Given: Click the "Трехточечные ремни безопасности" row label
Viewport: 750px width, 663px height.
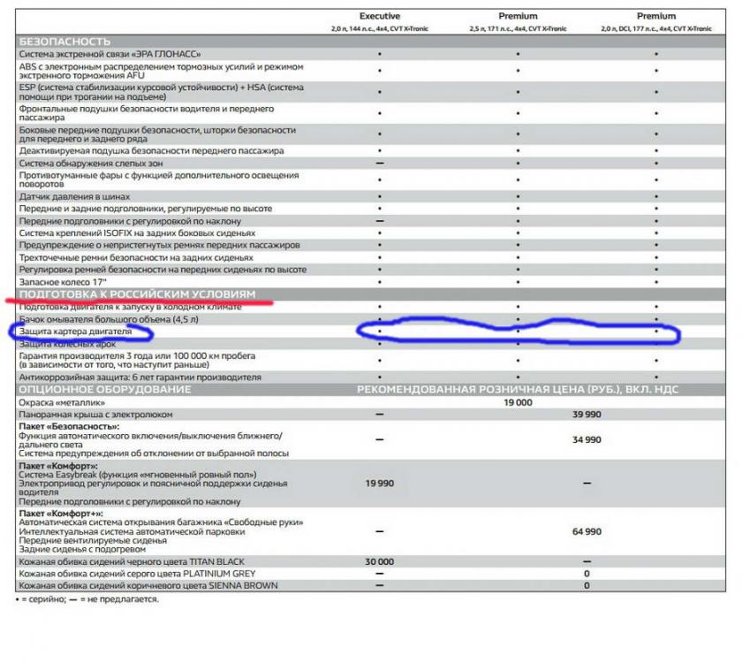Looking at the screenshot, I should coord(136,257).
